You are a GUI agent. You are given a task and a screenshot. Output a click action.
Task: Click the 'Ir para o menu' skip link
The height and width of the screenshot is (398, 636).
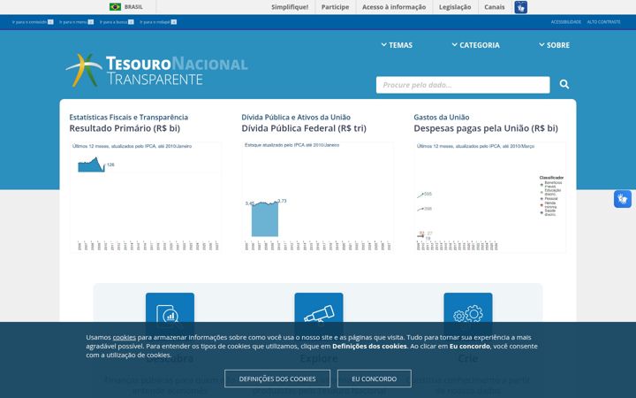pyautogui.click(x=76, y=22)
